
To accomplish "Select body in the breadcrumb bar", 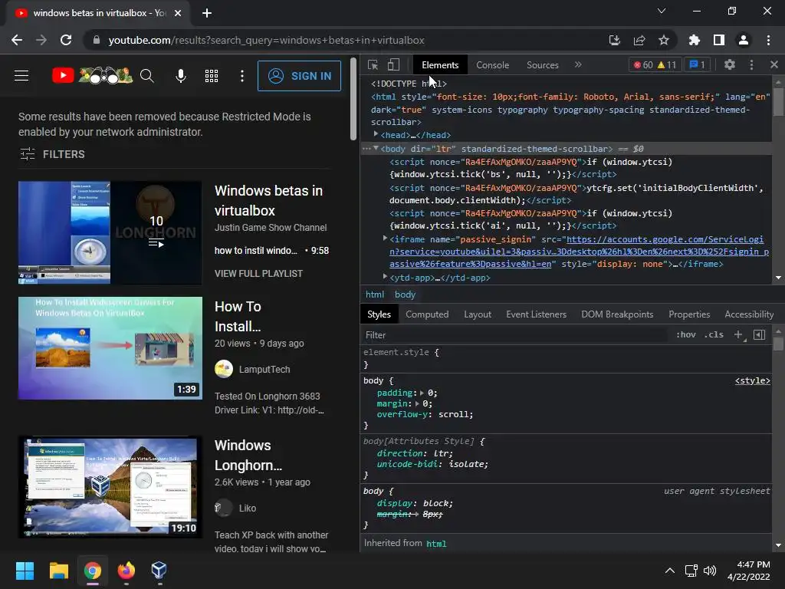I will click(x=405, y=294).
